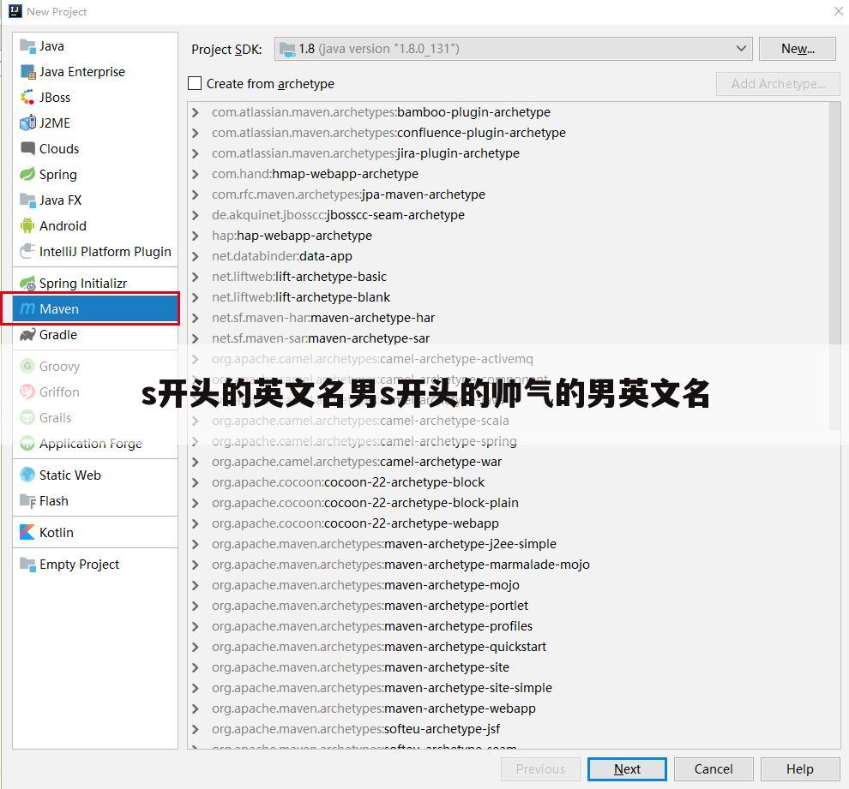Click the Griffon icon
This screenshot has width=849, height=789.
[27, 392]
